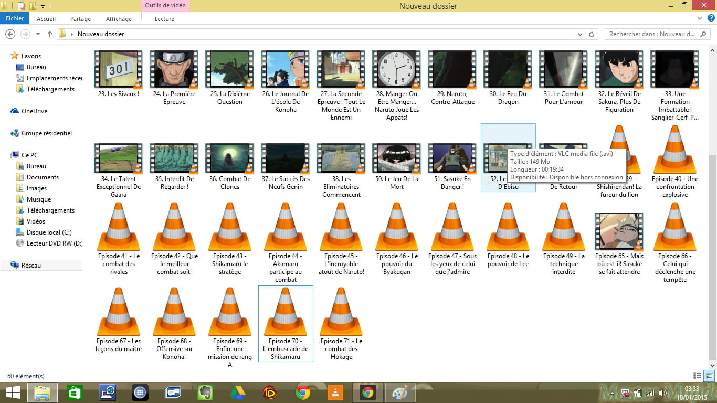Click the file list scrollbar up arrow
The width and height of the screenshot is (717, 403).
[x=712, y=49]
